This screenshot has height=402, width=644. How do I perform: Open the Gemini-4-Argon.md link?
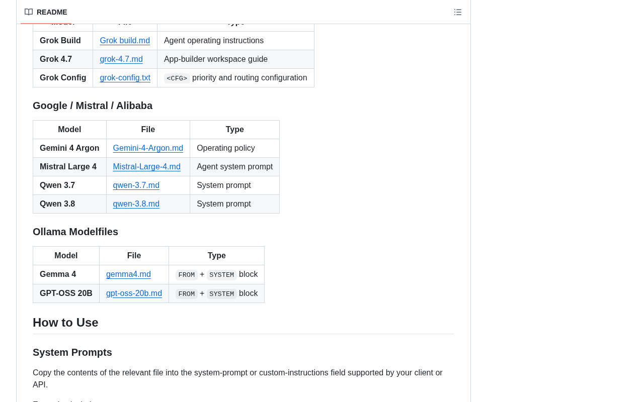click(148, 148)
